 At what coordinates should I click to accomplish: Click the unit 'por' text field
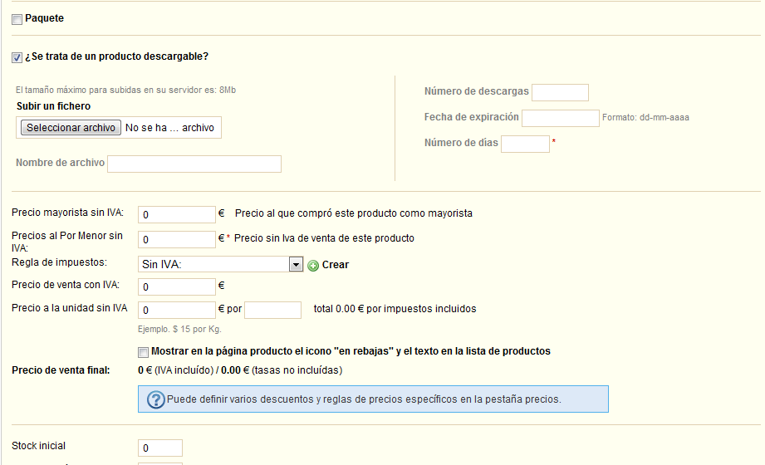pyautogui.click(x=272, y=310)
